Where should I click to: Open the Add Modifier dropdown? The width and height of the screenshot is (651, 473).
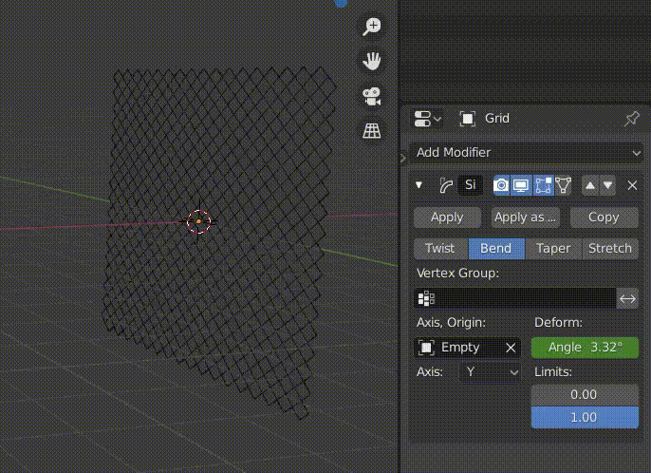point(527,153)
